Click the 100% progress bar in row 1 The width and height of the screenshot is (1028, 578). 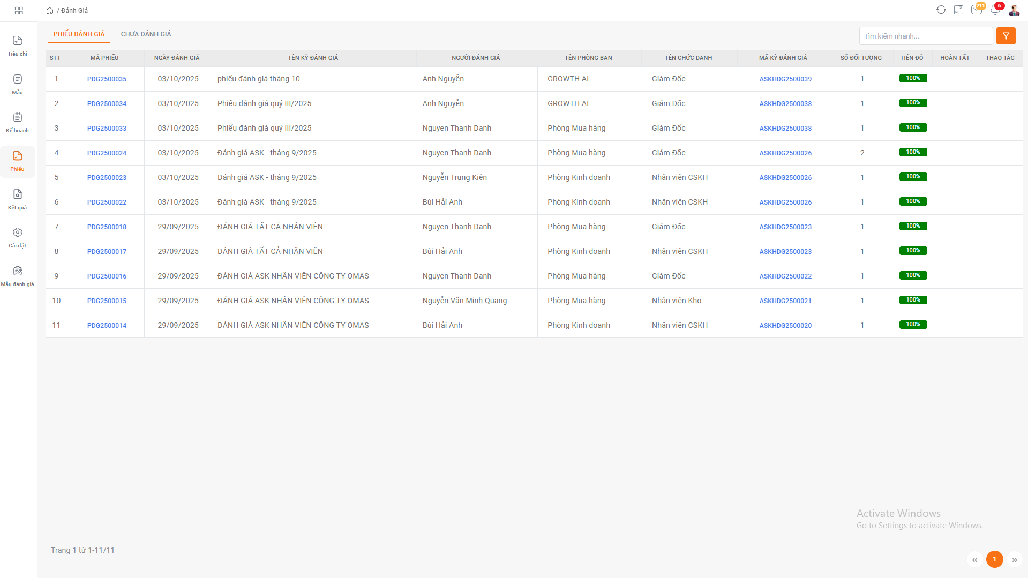click(913, 78)
